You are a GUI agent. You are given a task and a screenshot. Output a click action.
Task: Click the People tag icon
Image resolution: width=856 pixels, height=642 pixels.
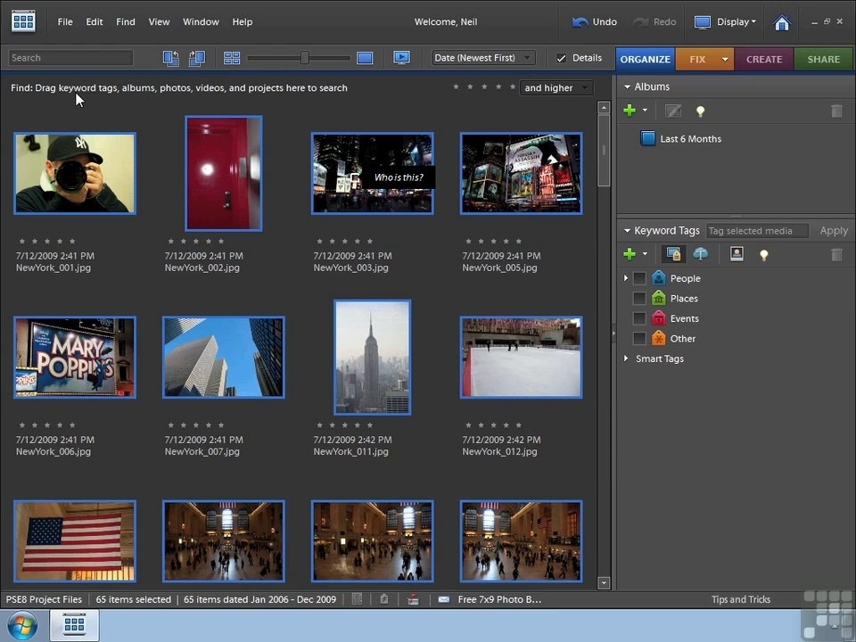pyautogui.click(x=659, y=278)
